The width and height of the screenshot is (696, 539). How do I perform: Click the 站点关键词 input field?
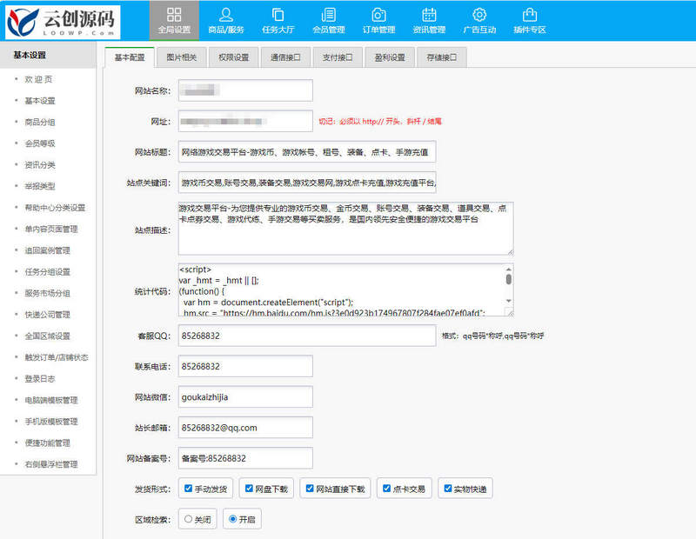[307, 183]
